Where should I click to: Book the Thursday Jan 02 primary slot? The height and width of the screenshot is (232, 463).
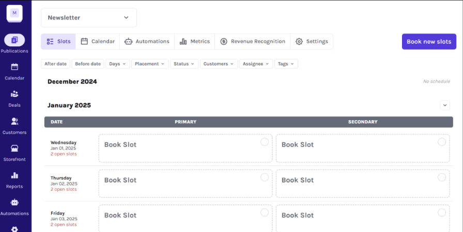(x=186, y=184)
